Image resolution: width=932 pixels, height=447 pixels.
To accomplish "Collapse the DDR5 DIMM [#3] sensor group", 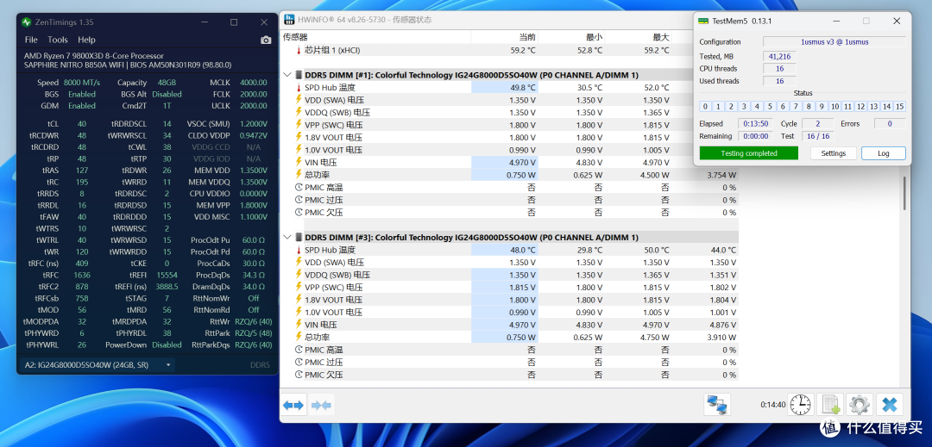I will (x=287, y=237).
